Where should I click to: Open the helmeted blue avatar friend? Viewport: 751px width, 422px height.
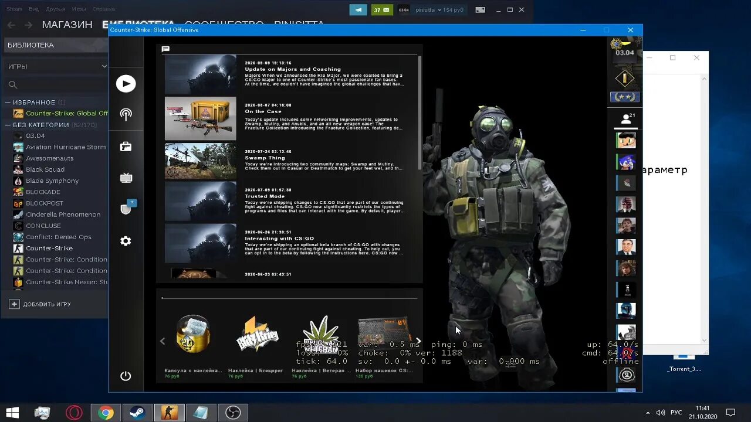click(x=626, y=311)
